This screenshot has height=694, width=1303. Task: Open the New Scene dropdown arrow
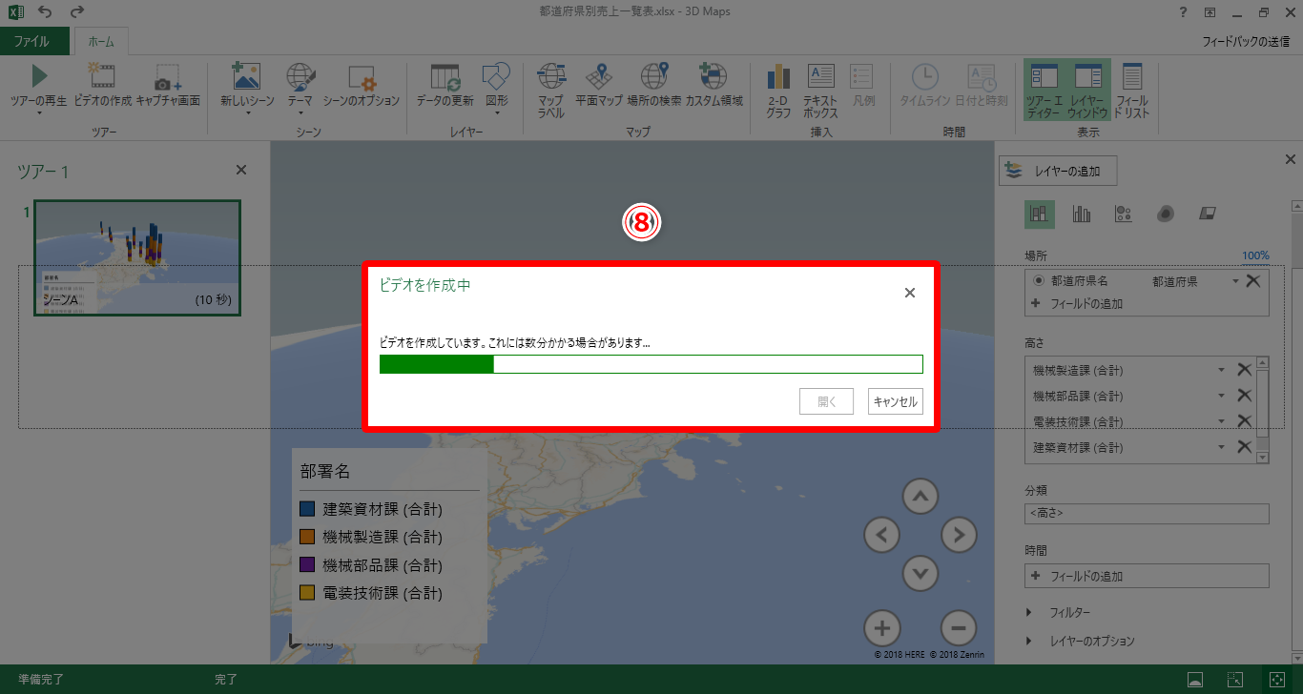coord(246,112)
